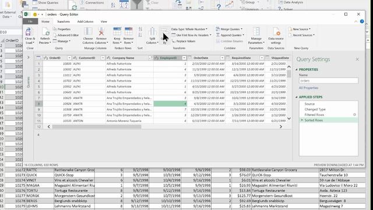This screenshot has width=373, height=210.
Task: Click the Get External Data button in Excel
Action: pos(8,9)
